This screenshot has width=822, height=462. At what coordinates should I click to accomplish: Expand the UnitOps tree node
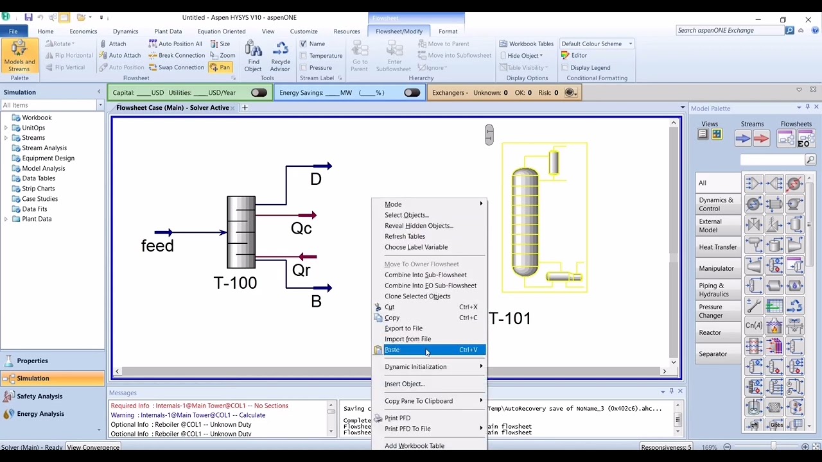[x=6, y=128]
